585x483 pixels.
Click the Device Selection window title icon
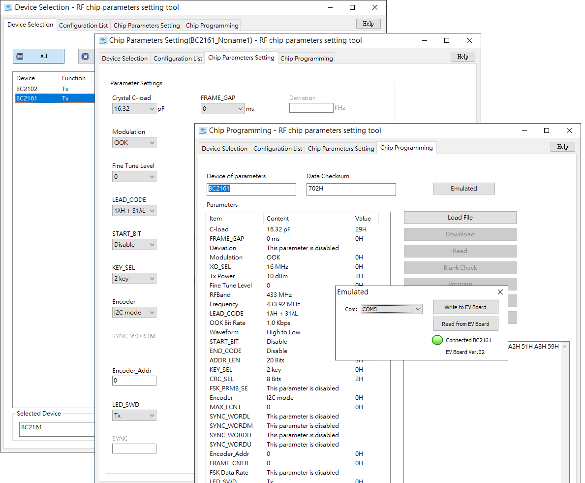[x=8, y=8]
